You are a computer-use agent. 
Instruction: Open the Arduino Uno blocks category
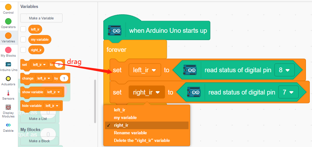8,66
